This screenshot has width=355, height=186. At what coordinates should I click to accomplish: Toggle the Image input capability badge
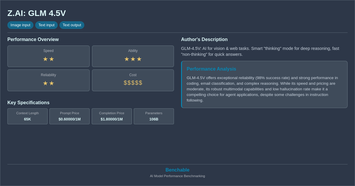point(20,25)
